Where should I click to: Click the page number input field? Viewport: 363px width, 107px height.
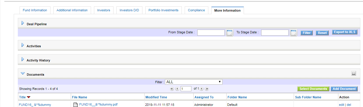[x=186, y=89]
